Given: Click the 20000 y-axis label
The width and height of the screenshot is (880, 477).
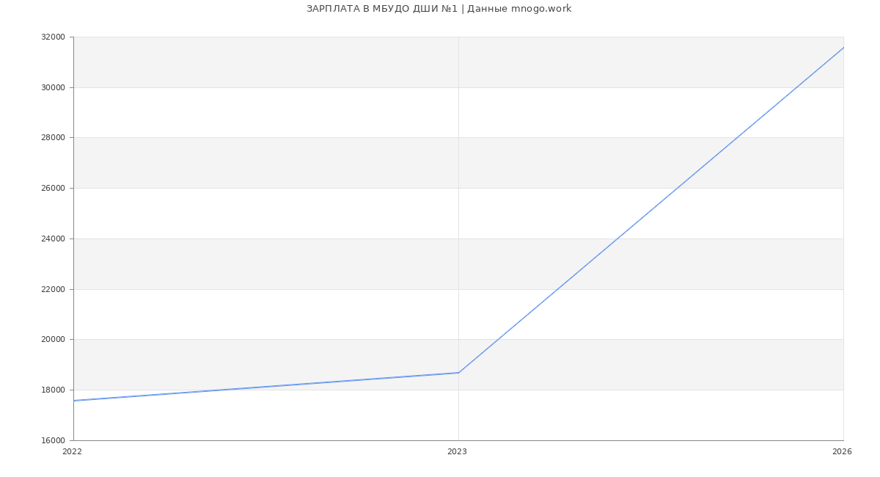Looking at the screenshot, I should tap(52, 340).
